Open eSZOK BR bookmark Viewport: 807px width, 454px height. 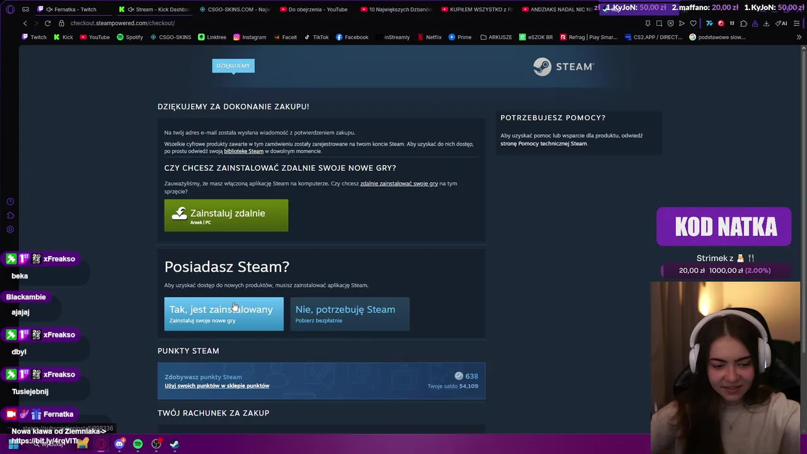[x=536, y=37]
